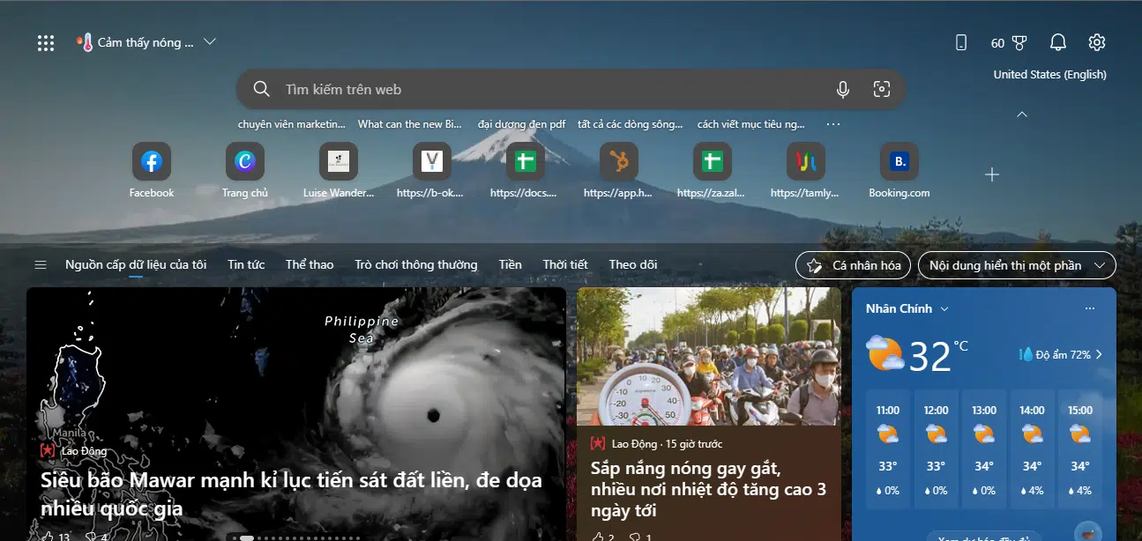
Task: Click the search box 'Tìm kiếm trên web'
Action: tap(571, 89)
